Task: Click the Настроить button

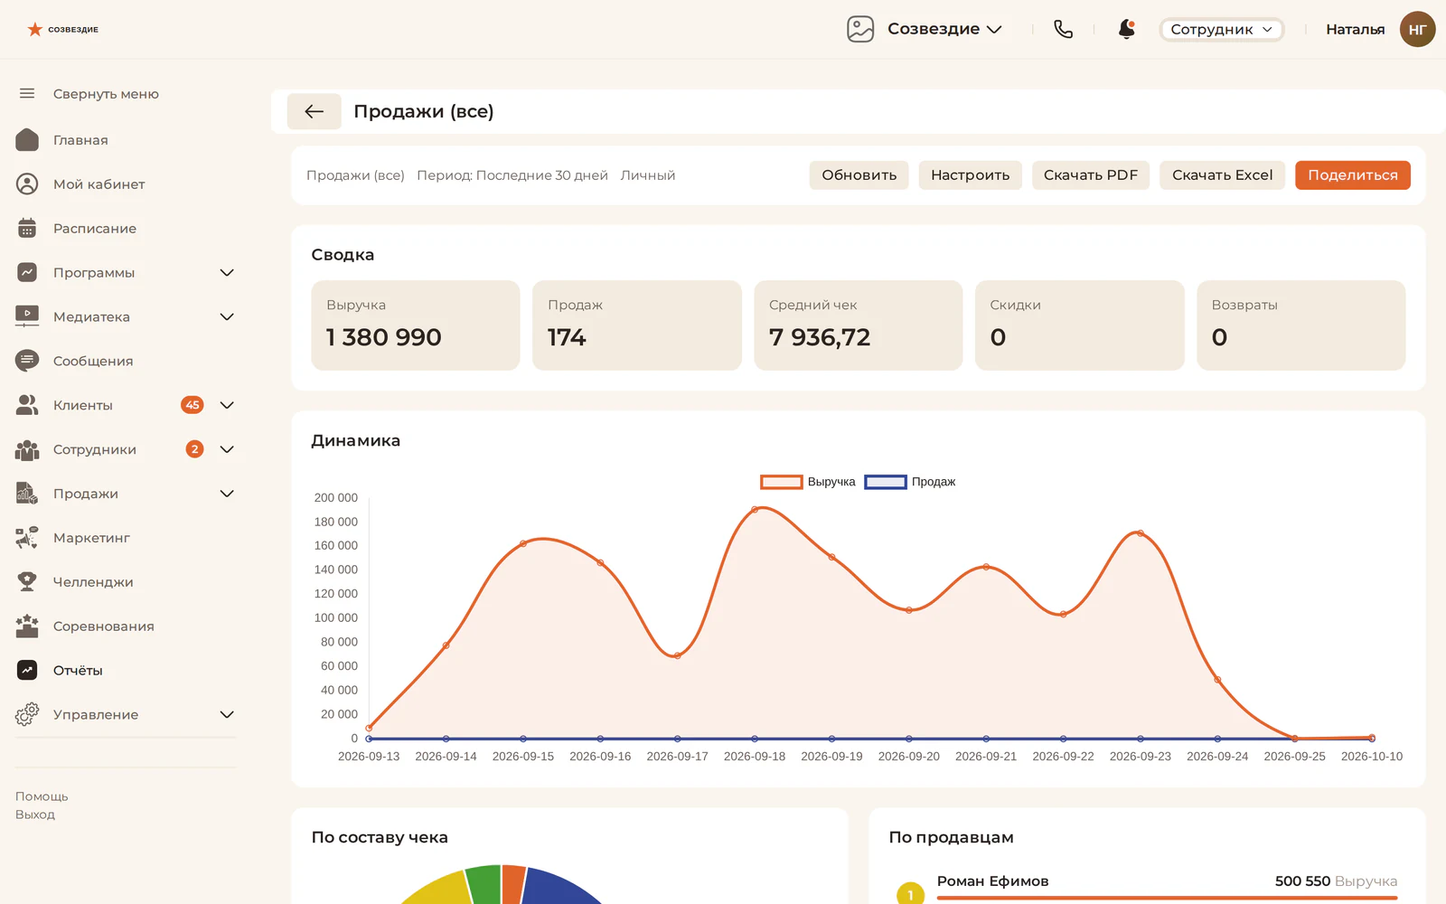Action: coord(970,175)
